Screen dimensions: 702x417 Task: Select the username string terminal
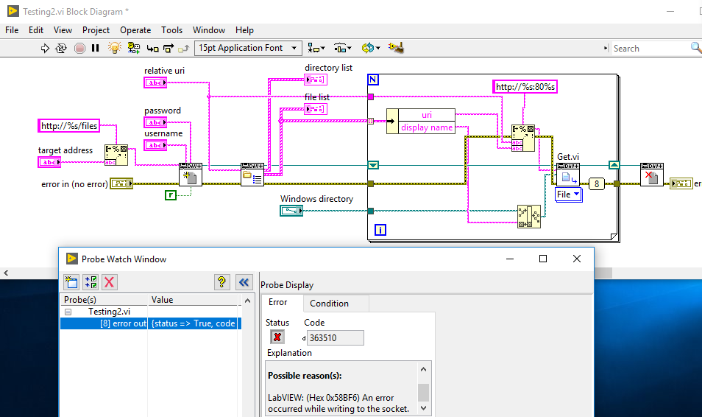click(155, 145)
